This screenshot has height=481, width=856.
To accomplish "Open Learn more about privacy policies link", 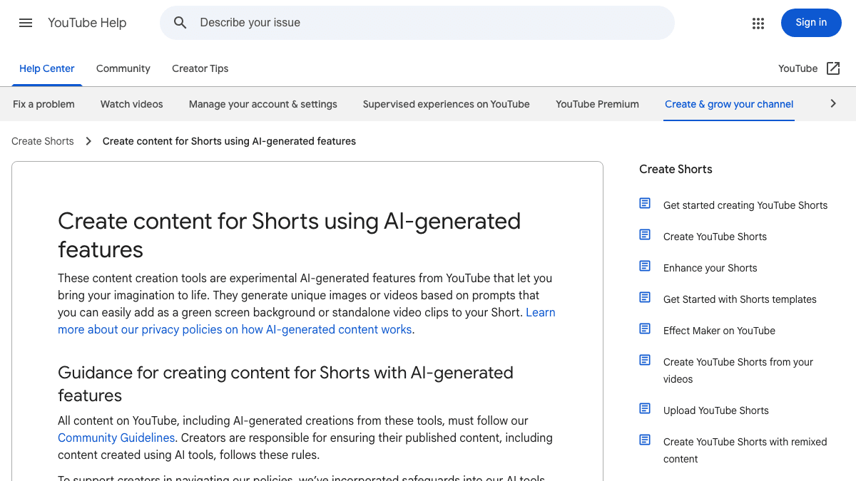I will [x=307, y=321].
